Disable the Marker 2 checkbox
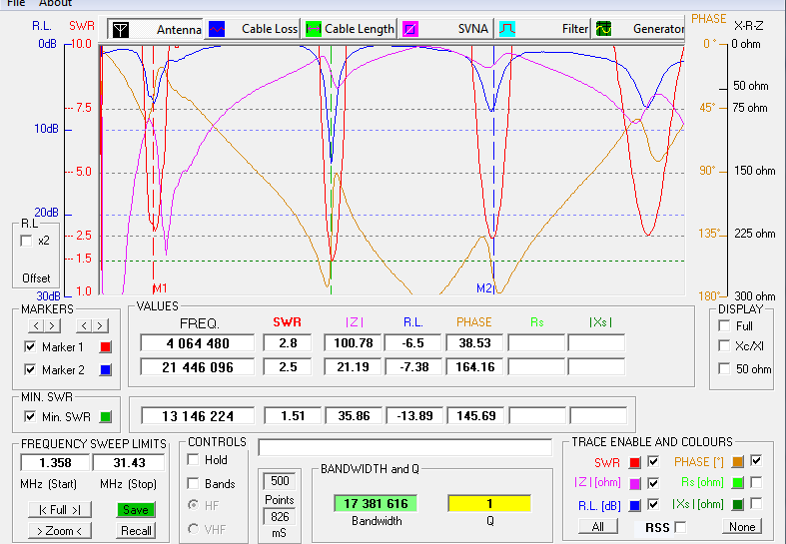This screenshot has width=786, height=544. coord(29,369)
